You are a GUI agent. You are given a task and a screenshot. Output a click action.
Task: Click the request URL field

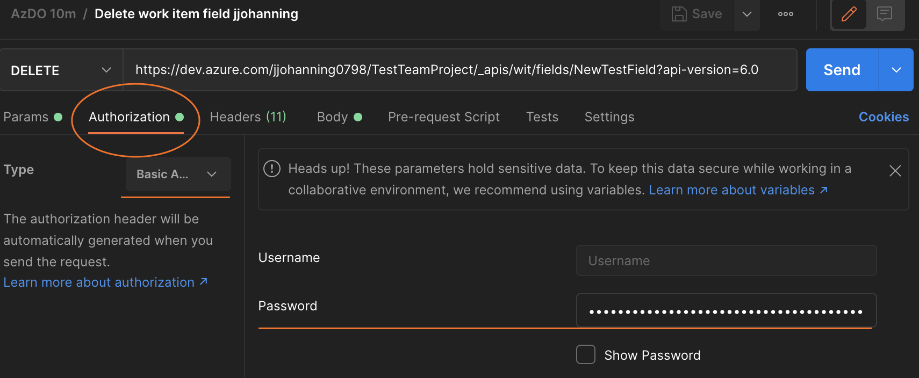[x=460, y=70]
